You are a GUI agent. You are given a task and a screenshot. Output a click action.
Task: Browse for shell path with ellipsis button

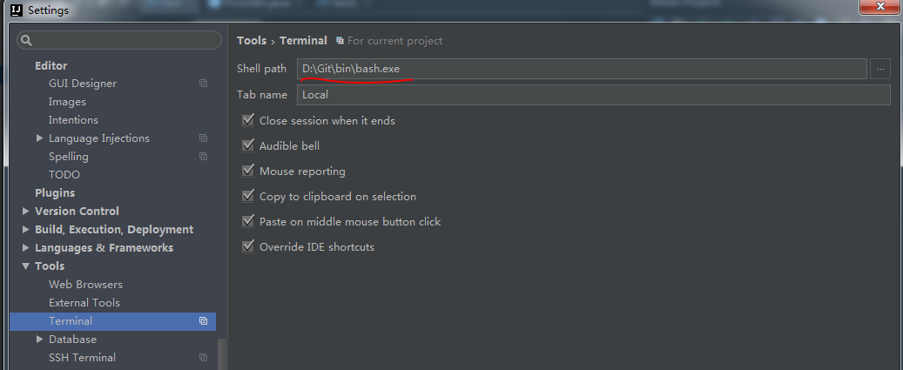[x=880, y=69]
